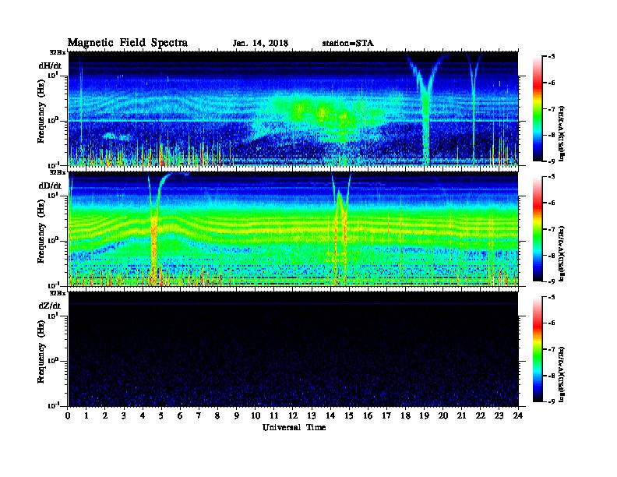The width and height of the screenshot is (617, 477).
Task: Click the 32Hz label atop the dD/dt axis
Action: [57, 172]
